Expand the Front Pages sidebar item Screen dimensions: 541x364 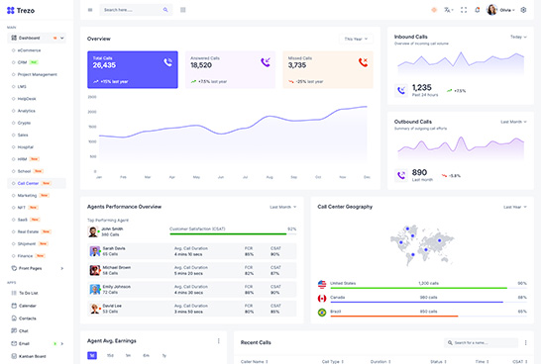[x=37, y=268]
